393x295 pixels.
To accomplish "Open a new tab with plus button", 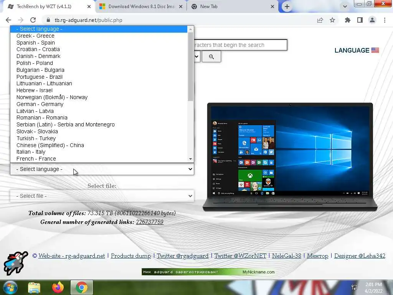I will (x=287, y=7).
